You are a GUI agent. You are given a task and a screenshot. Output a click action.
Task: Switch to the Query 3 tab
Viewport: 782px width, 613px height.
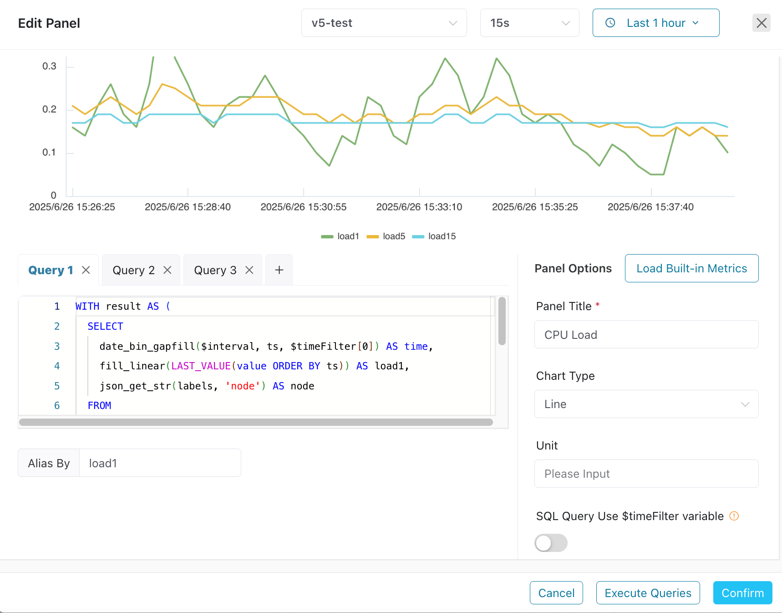(215, 270)
